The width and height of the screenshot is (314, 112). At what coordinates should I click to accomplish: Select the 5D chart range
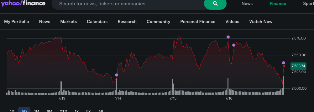pos(24,110)
